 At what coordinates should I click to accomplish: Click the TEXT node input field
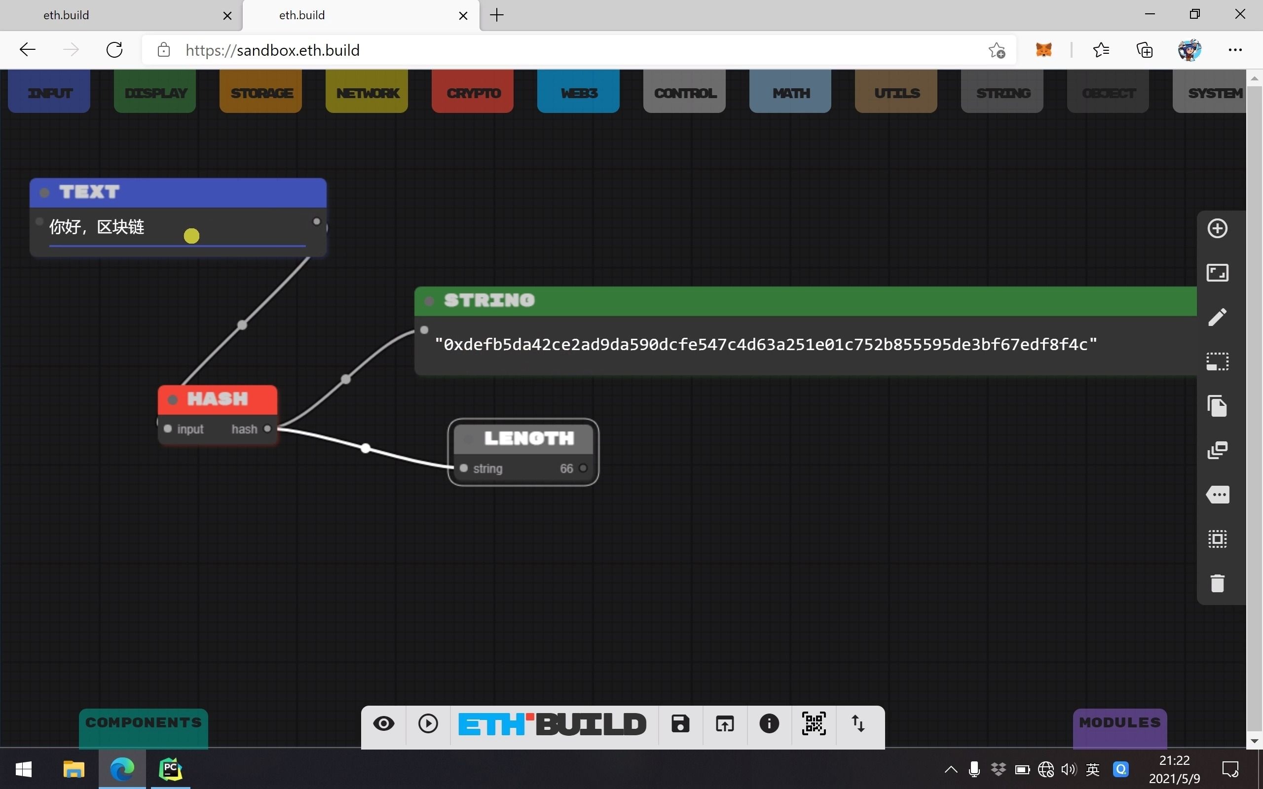(x=178, y=227)
